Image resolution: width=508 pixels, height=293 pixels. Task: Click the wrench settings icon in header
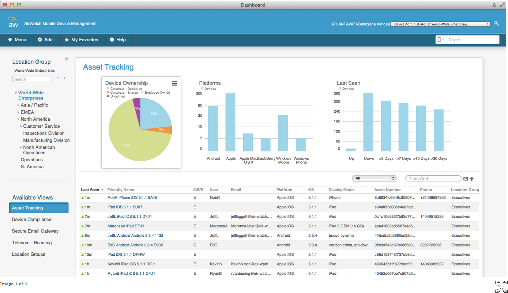pos(497,24)
